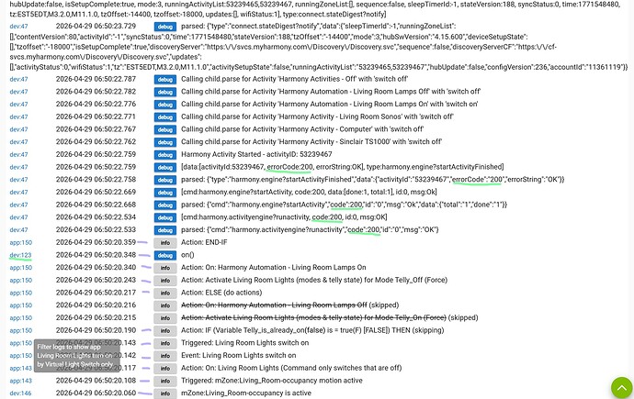The image size is (634, 399).
Task: Open app:150 link at 06:50:20.215
Action: pos(20,318)
